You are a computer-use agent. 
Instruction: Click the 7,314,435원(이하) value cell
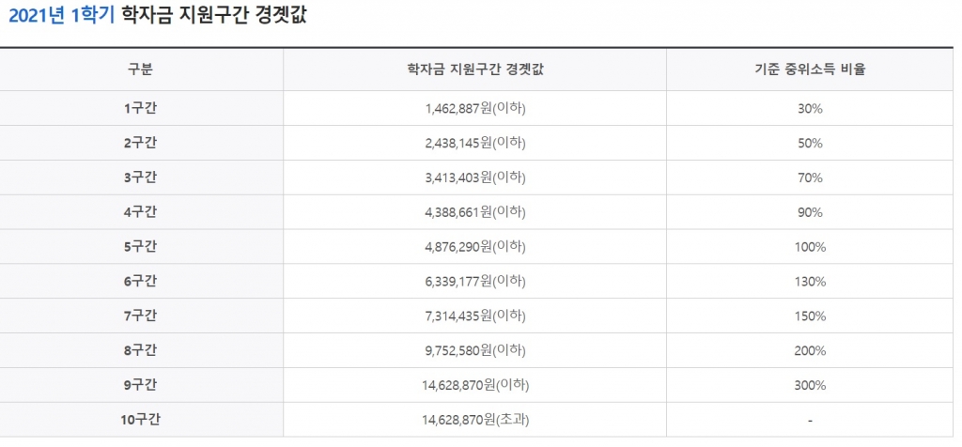[475, 316]
